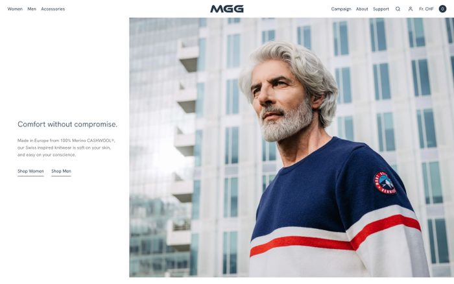Open the shopping cart counter icon

click(442, 9)
